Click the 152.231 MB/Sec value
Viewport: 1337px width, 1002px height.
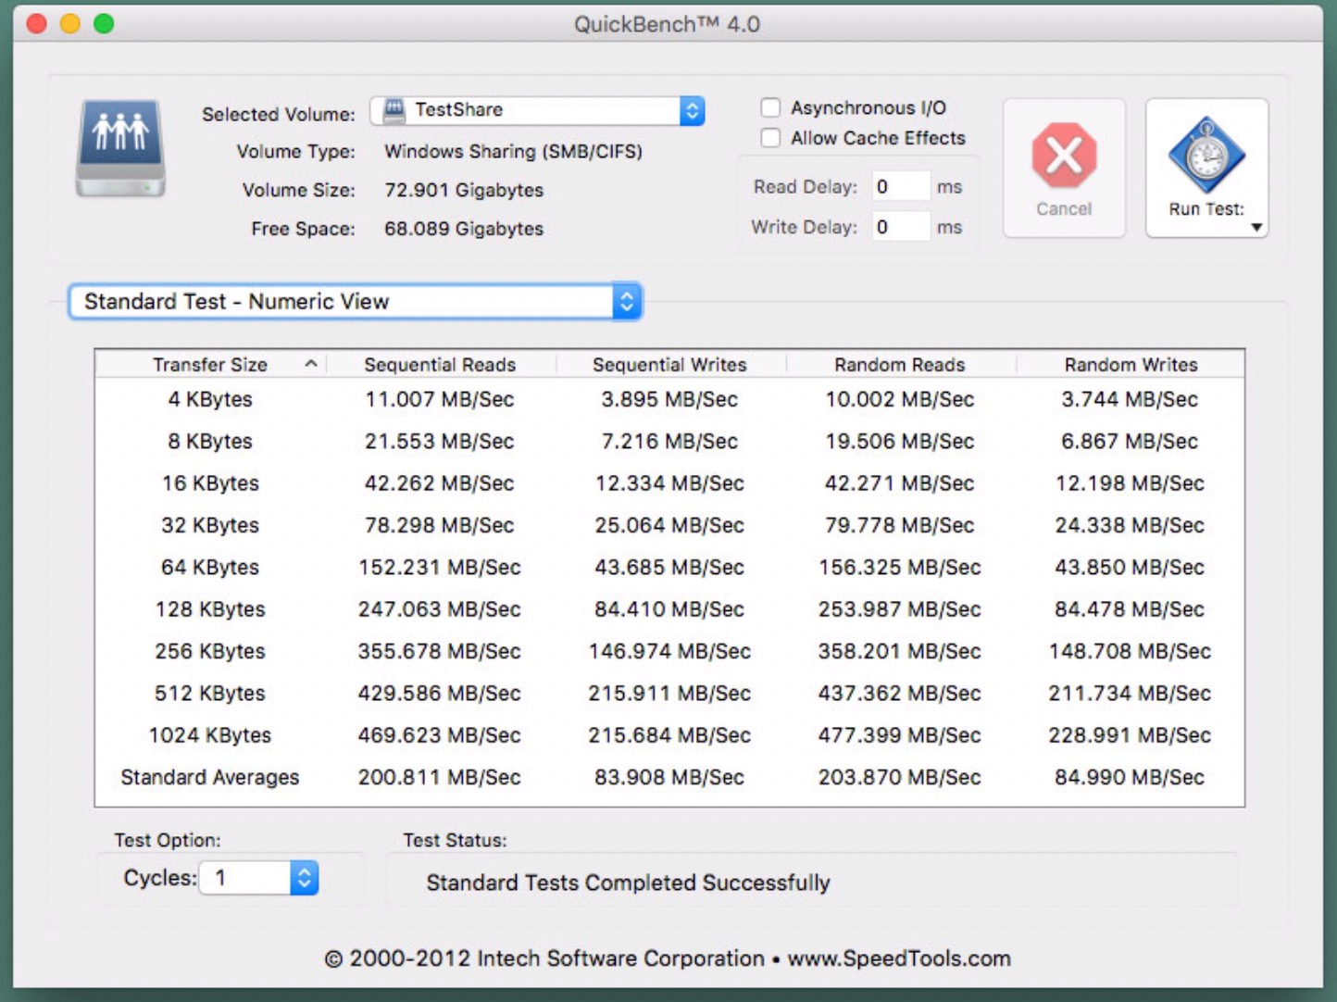(x=440, y=567)
